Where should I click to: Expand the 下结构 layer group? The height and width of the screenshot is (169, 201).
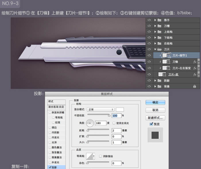pos(155,37)
